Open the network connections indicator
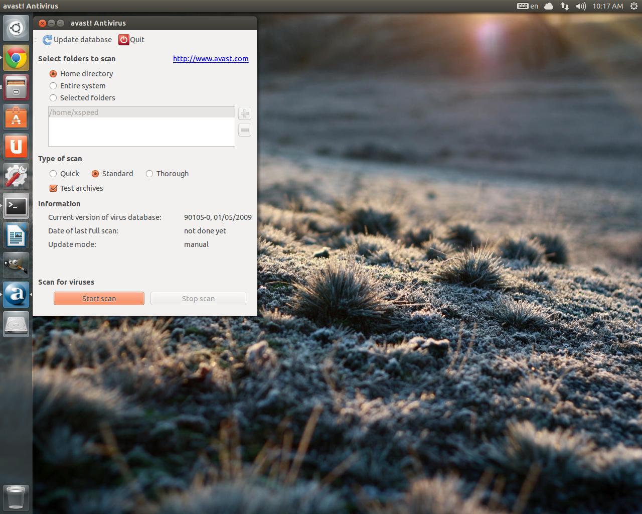 coord(565,6)
